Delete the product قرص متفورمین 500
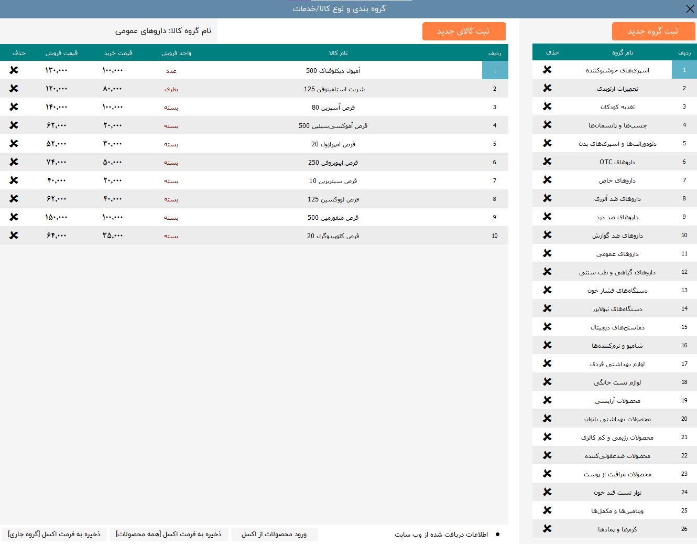Screen dimensions: 697x544 (x=14, y=217)
